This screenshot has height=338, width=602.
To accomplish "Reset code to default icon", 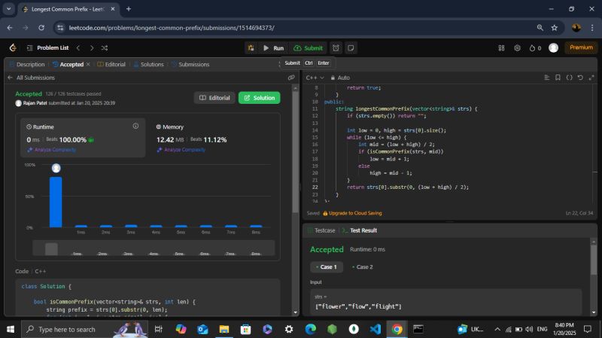I will [580, 78].
